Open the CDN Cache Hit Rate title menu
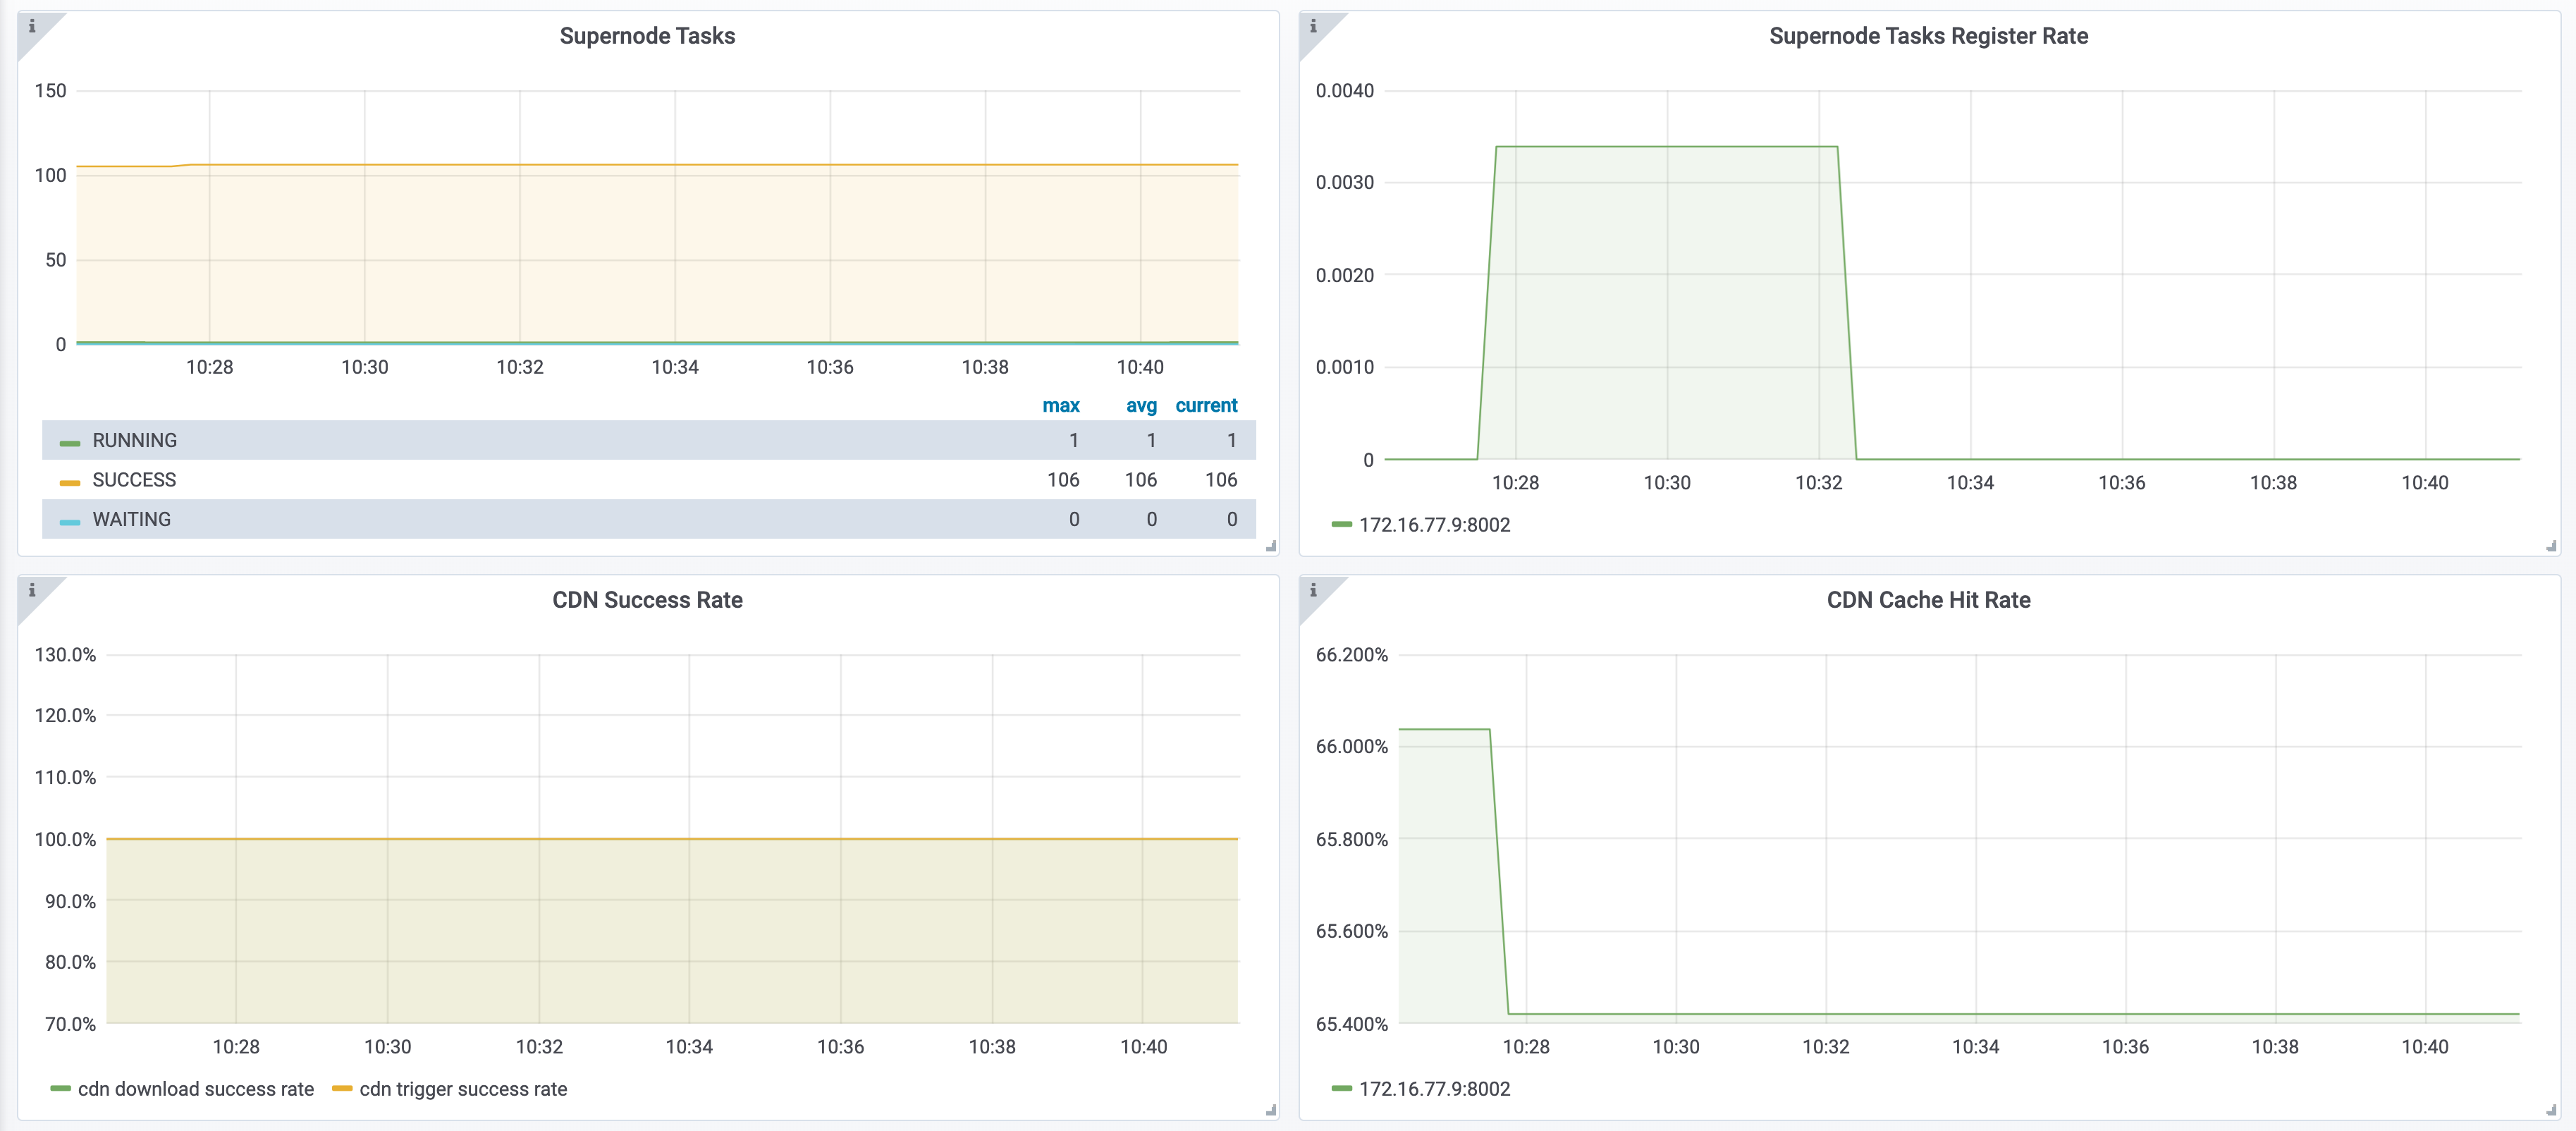Viewport: 2576px width, 1131px height. pos(1928,600)
